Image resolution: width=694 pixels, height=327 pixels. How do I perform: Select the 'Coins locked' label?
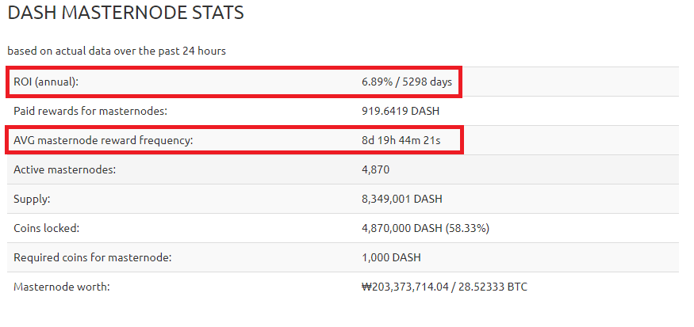(x=47, y=228)
